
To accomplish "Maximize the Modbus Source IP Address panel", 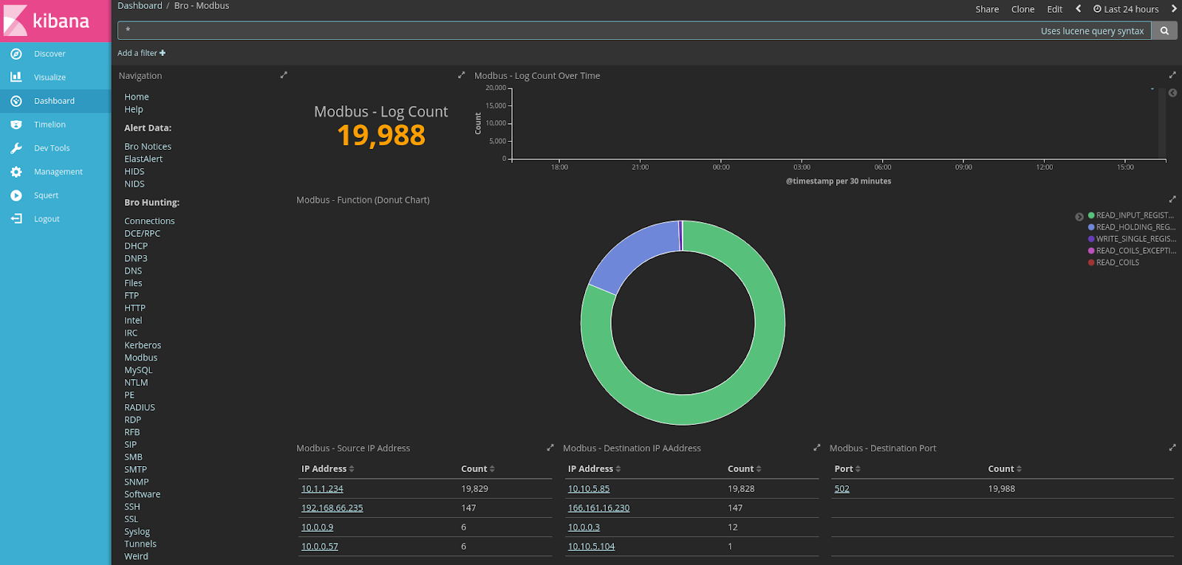I will [x=550, y=448].
